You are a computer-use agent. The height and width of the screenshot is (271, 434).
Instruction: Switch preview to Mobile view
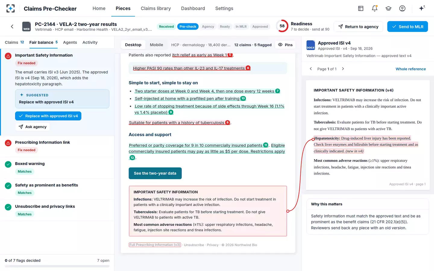click(156, 45)
